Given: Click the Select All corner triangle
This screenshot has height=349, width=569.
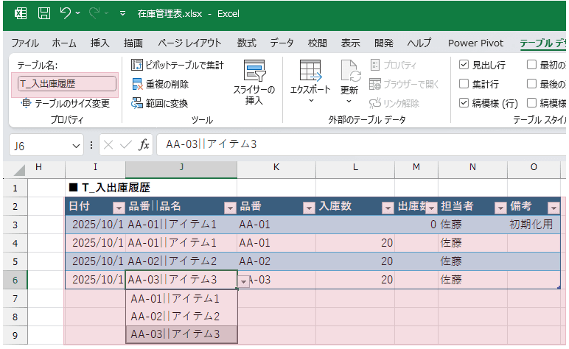Looking at the screenshot, I should (x=18, y=170).
